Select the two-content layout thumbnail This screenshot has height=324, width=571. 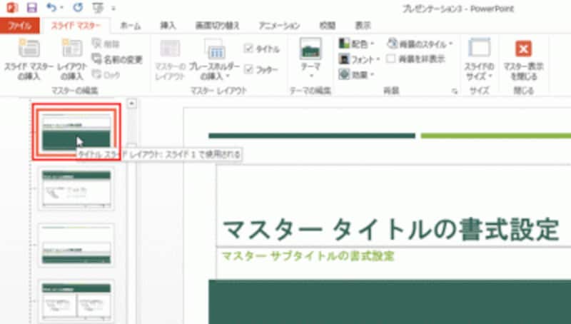[76, 301]
